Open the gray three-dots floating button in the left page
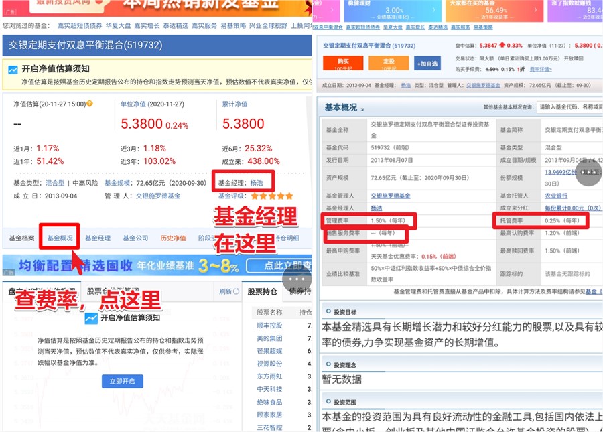Screen dimensions: 603x432 tap(297, 279)
